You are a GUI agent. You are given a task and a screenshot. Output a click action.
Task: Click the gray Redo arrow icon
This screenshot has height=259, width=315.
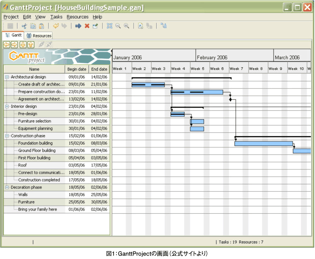[x=64, y=26]
